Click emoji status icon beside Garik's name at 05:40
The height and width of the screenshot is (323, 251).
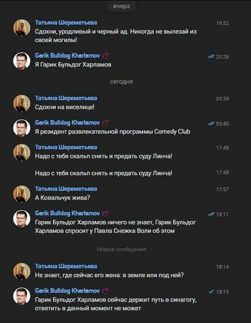105,123
